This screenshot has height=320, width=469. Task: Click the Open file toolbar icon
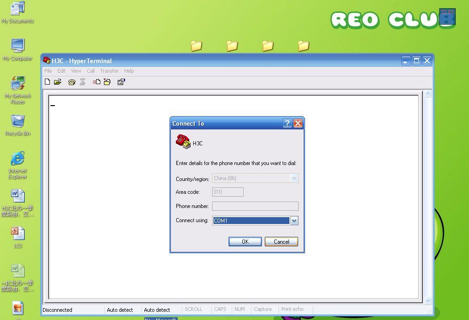pyautogui.click(x=58, y=82)
